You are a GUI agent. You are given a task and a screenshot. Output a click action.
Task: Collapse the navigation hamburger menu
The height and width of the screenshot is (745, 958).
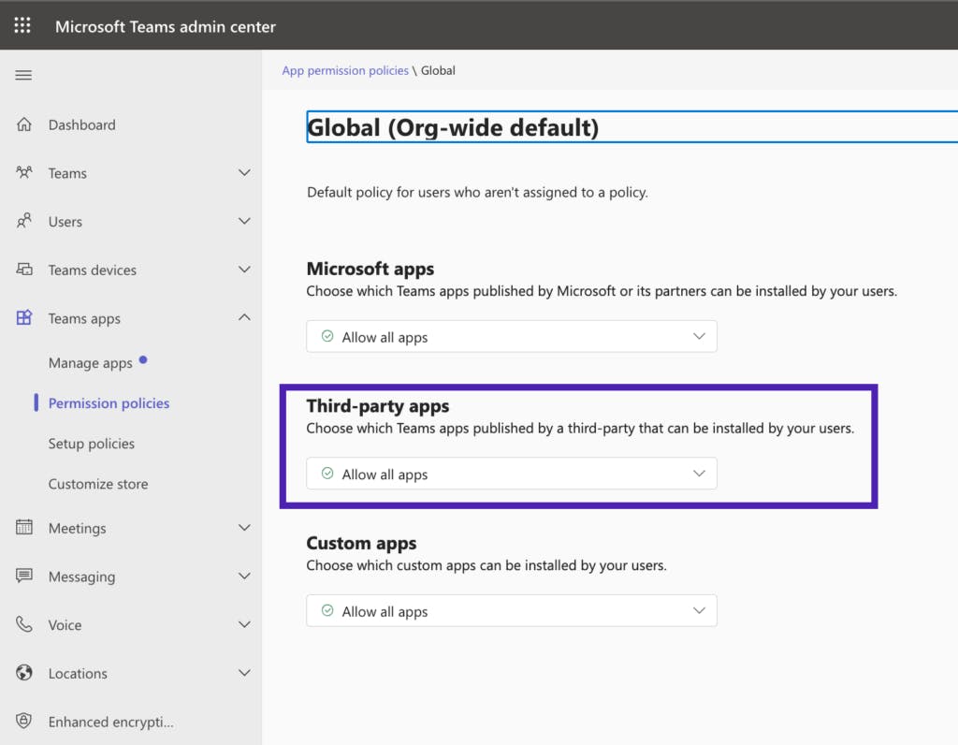point(23,75)
